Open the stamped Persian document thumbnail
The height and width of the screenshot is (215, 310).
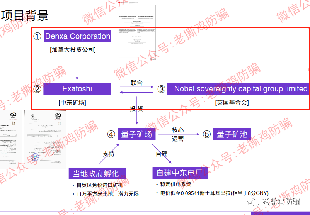click(x=45, y=140)
